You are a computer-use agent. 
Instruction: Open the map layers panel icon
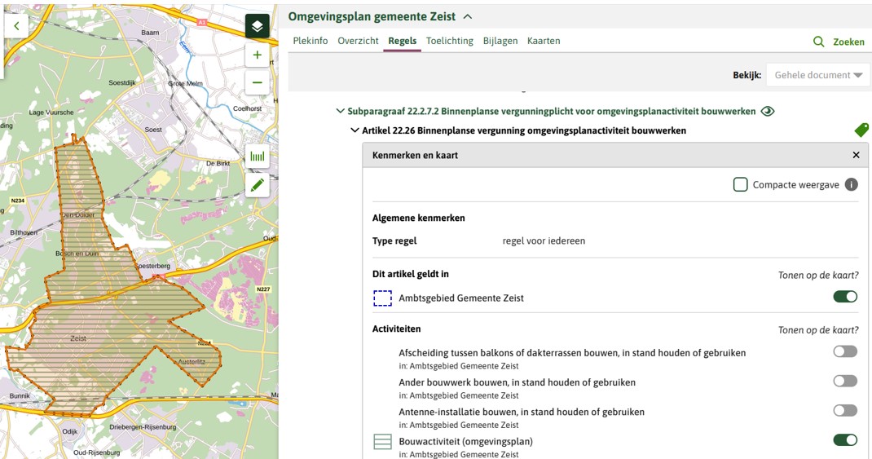coord(257,26)
